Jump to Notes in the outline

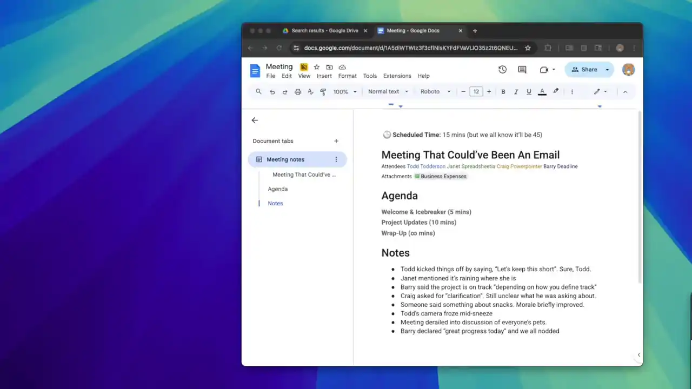[x=275, y=204]
